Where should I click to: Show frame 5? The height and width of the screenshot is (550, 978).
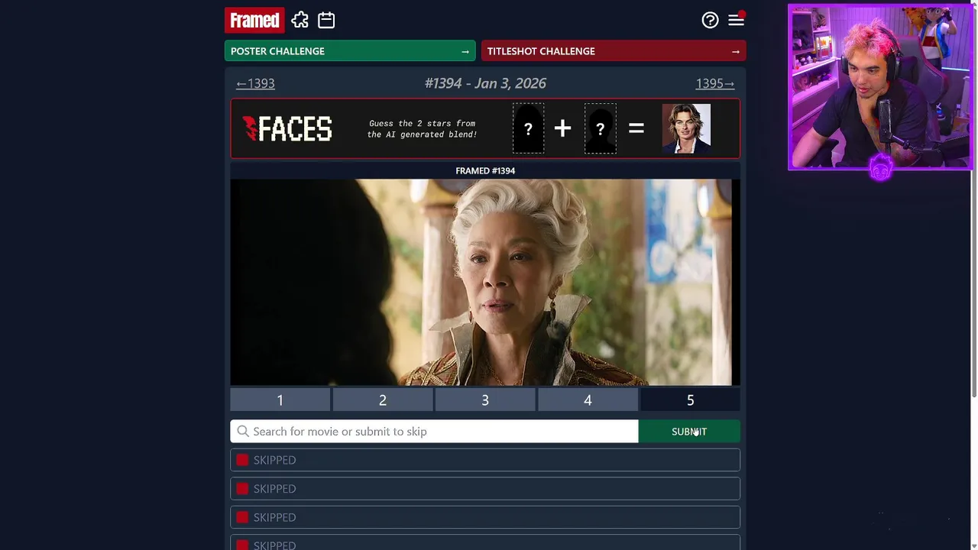[690, 400]
